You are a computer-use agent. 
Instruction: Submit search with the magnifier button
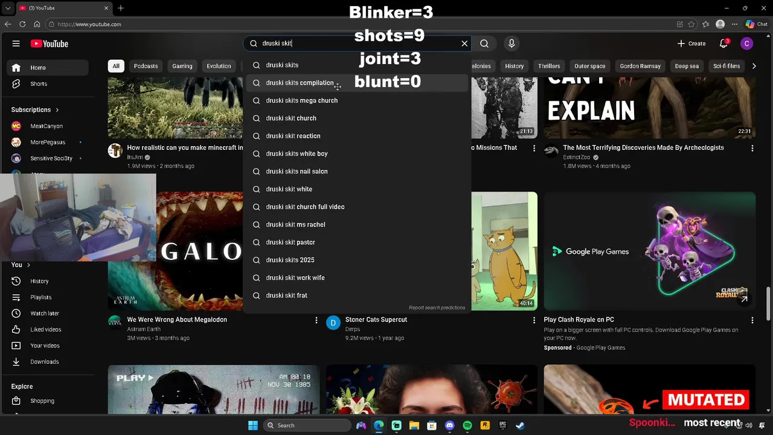pyautogui.click(x=484, y=43)
